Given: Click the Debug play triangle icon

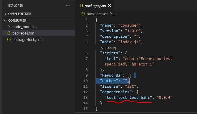Looking at the screenshot, I should click(x=102, y=48).
